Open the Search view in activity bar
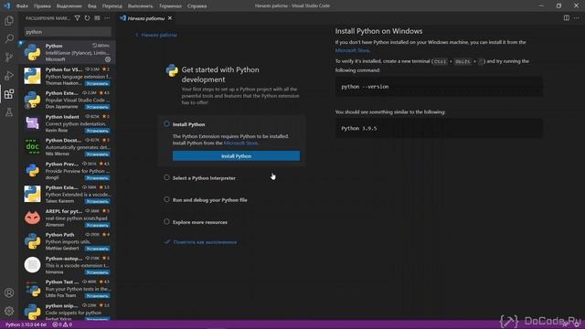 pyautogui.click(x=9, y=38)
